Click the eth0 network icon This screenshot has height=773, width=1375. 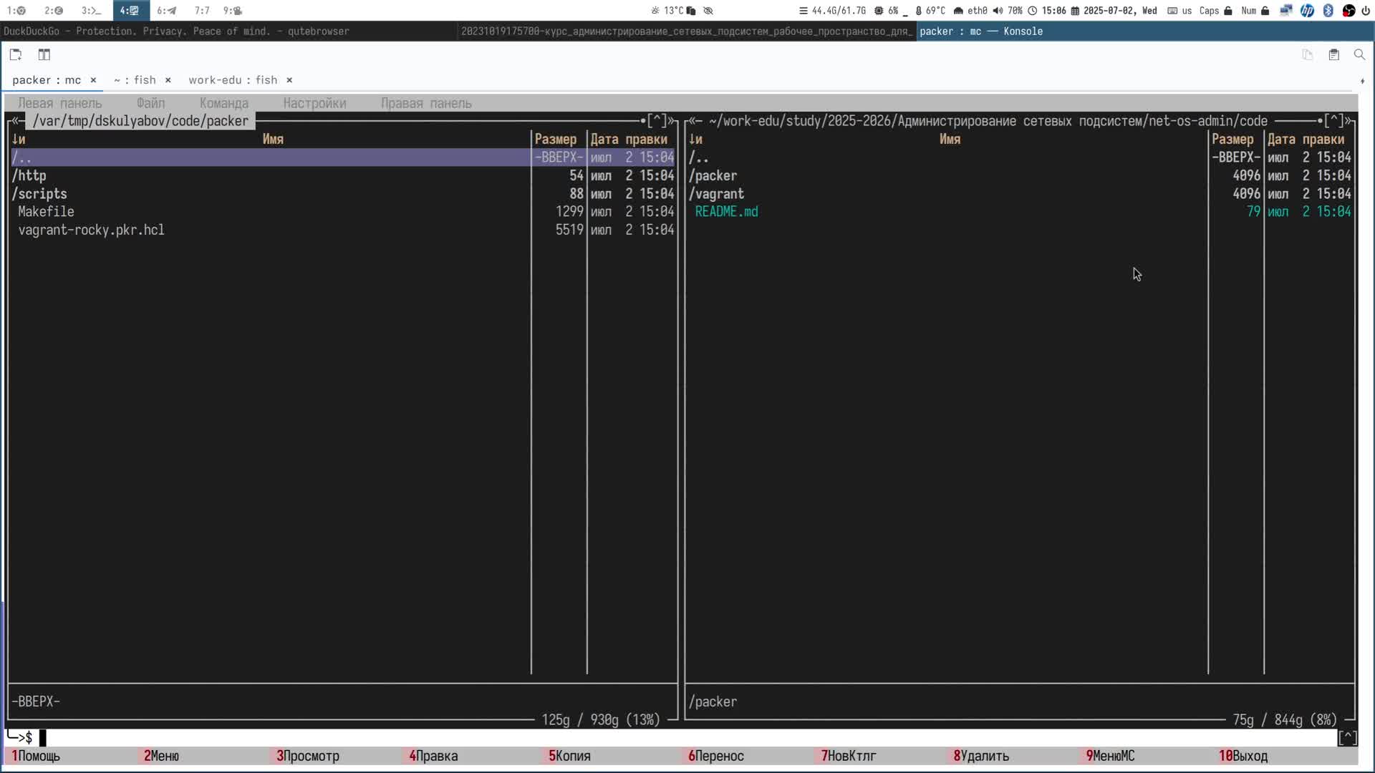(x=958, y=11)
